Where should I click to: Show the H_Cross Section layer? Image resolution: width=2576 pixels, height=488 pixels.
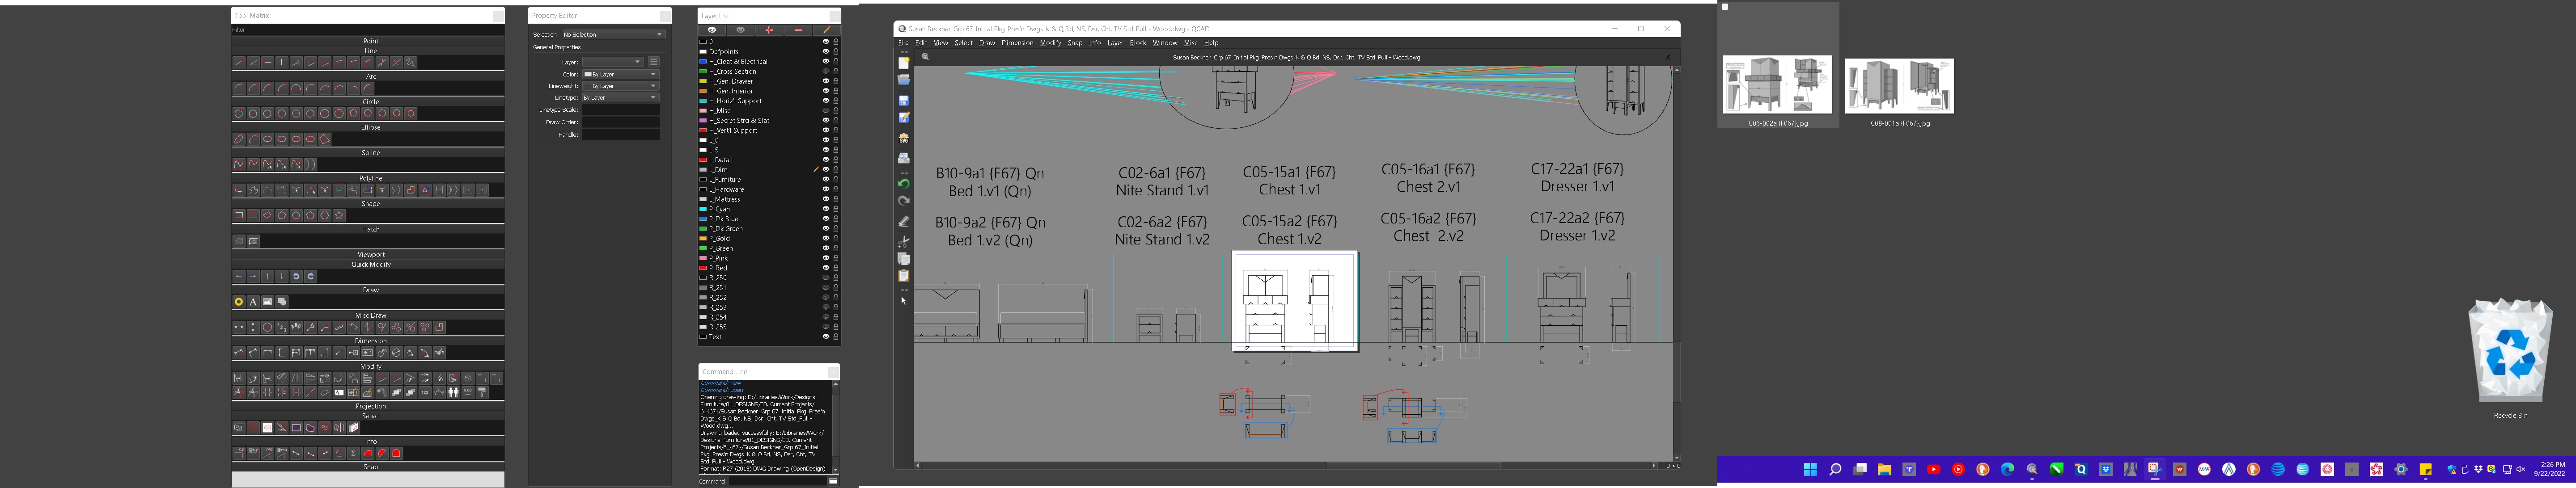(826, 72)
